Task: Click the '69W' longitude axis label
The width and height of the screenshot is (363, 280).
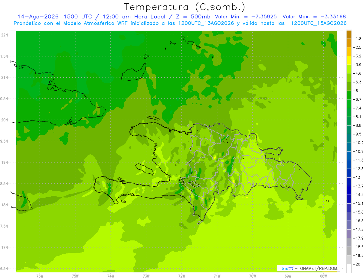Action: [288, 276]
